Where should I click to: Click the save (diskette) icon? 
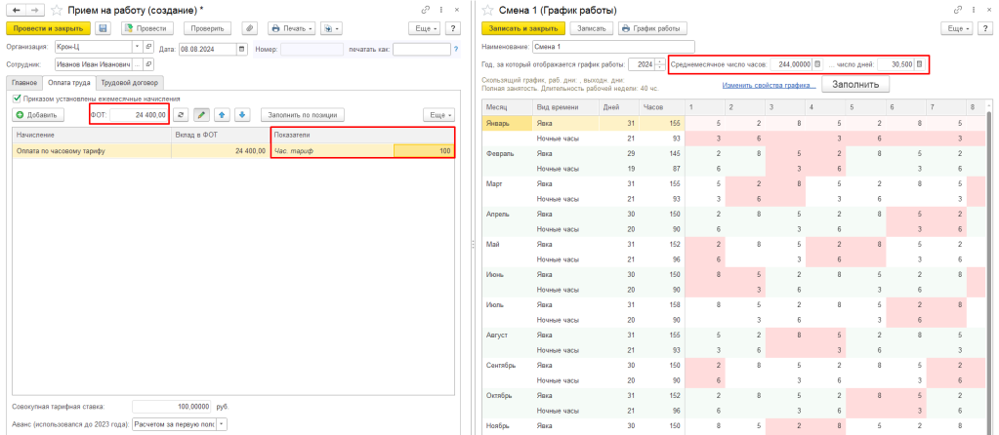pos(103,28)
